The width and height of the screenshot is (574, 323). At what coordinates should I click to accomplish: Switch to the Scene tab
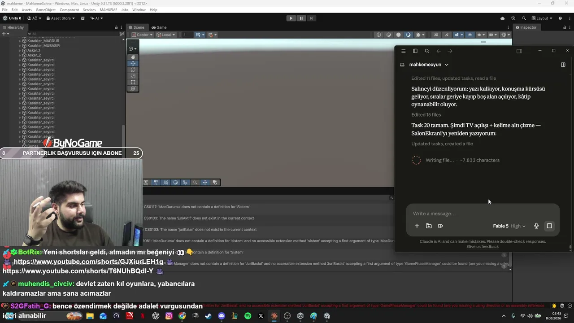pyautogui.click(x=136, y=27)
